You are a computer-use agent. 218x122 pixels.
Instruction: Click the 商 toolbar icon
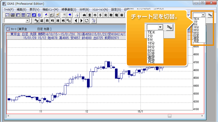coord(84,15)
